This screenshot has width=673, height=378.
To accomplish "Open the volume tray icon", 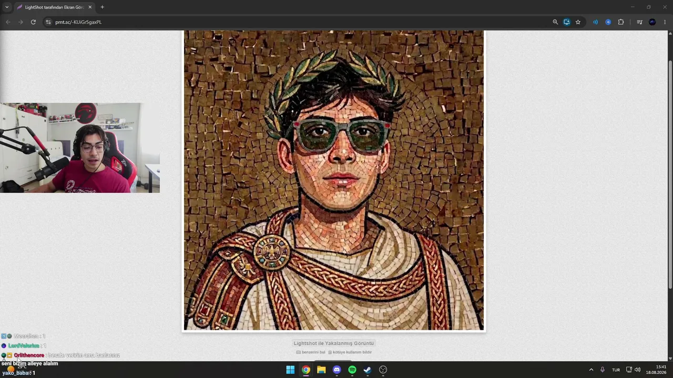I will click(638, 370).
